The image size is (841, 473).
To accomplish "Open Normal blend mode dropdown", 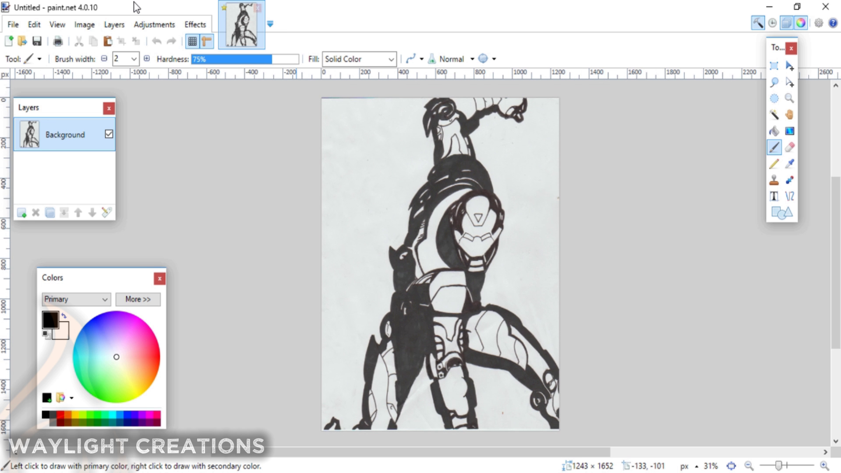I will [x=472, y=59].
